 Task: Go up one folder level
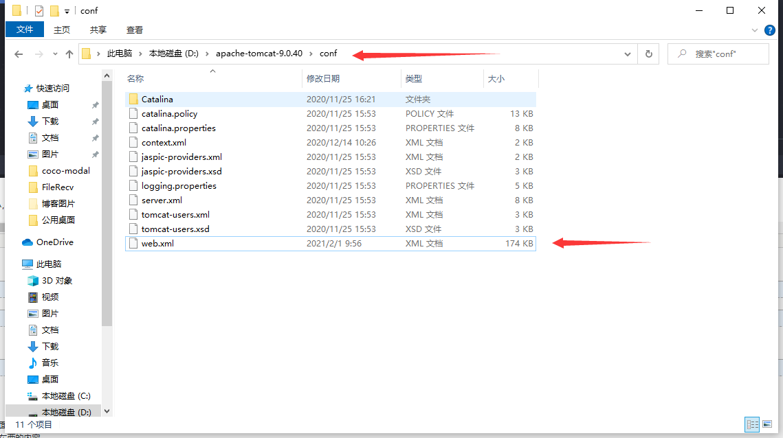(x=69, y=54)
